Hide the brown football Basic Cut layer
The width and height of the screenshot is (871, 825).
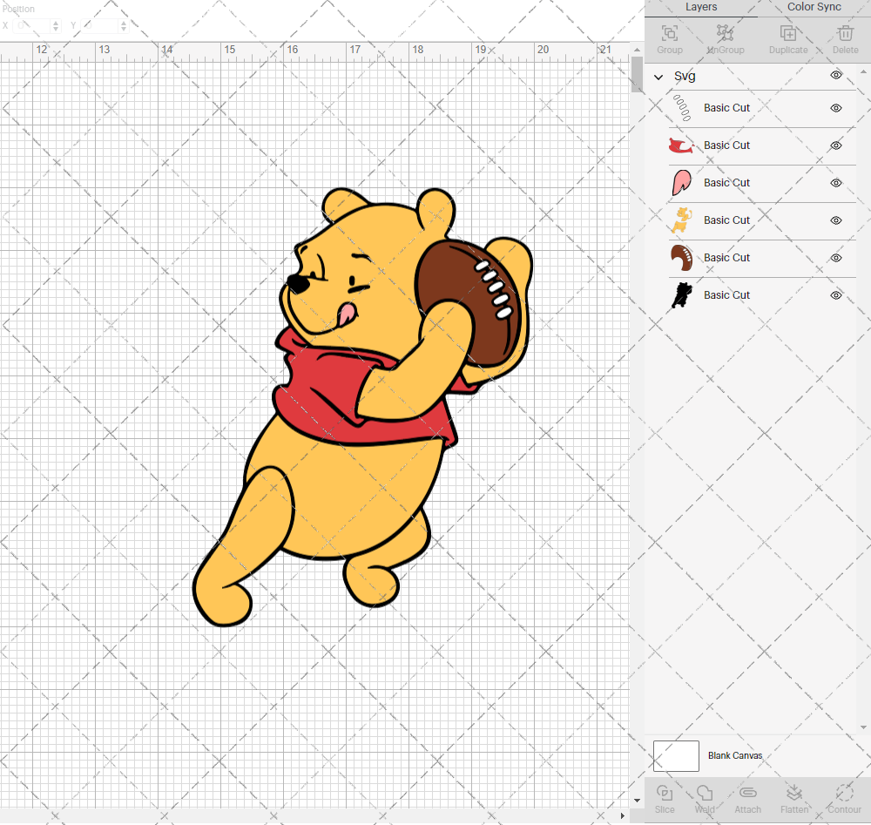pos(836,258)
